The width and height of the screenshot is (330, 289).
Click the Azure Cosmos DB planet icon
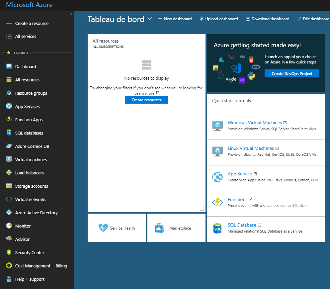[x=9, y=146]
